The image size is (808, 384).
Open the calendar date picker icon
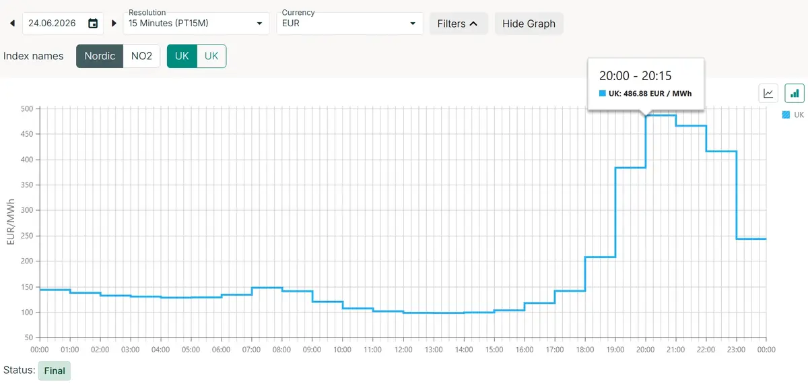(x=93, y=24)
